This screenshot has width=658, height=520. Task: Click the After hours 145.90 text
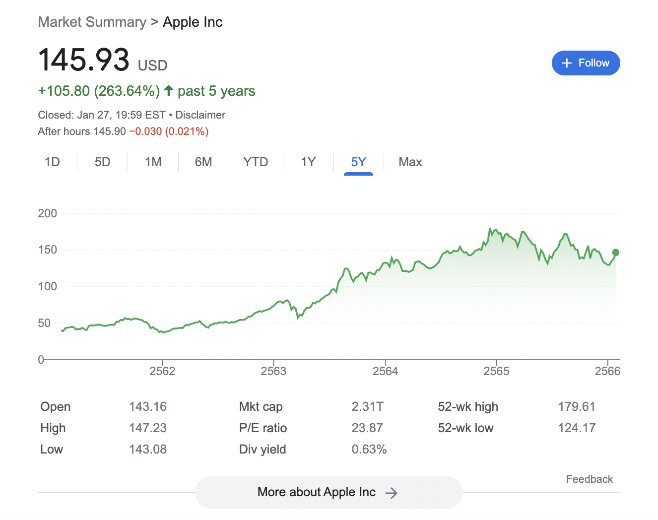coord(82,131)
